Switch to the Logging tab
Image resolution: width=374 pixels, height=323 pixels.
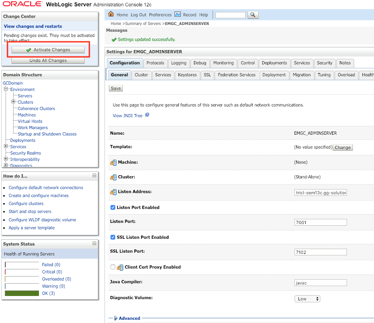coord(178,63)
